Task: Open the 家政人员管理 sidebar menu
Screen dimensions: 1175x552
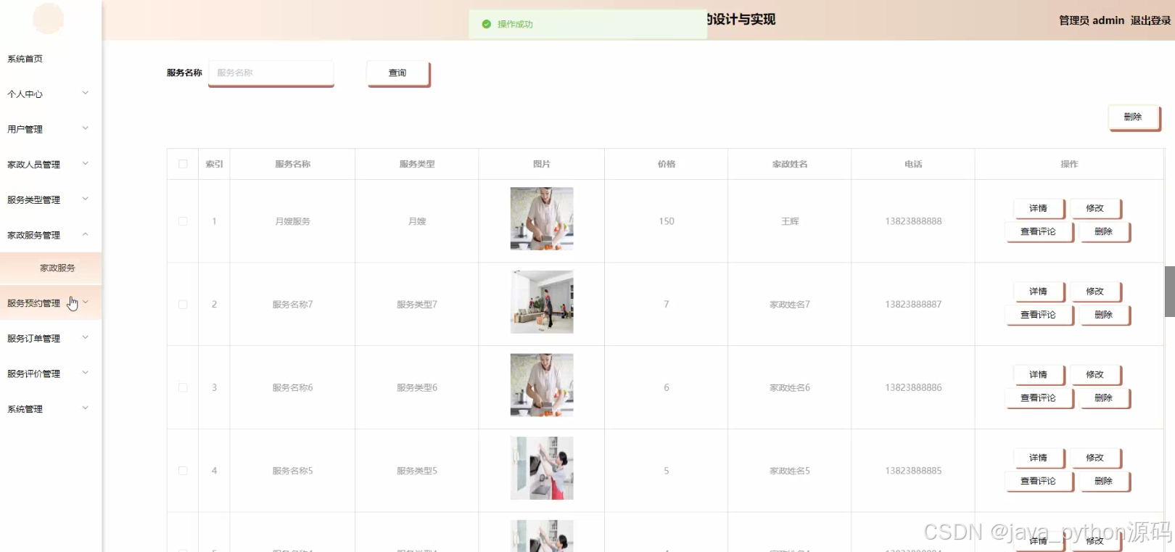Action: 51,165
